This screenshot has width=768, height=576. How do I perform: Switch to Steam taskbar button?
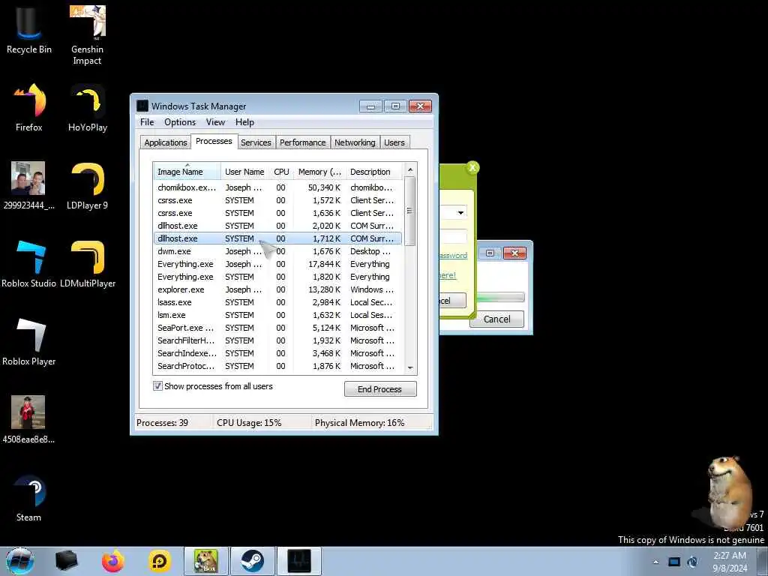253,561
